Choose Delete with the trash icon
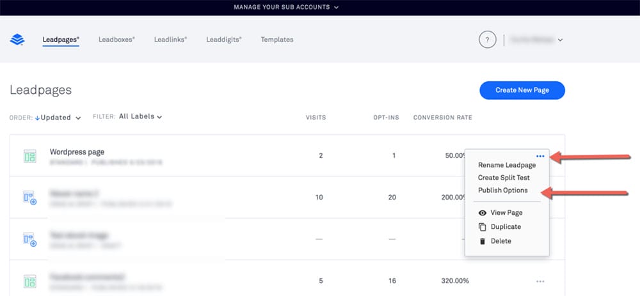The height and width of the screenshot is (296, 640). (x=500, y=241)
